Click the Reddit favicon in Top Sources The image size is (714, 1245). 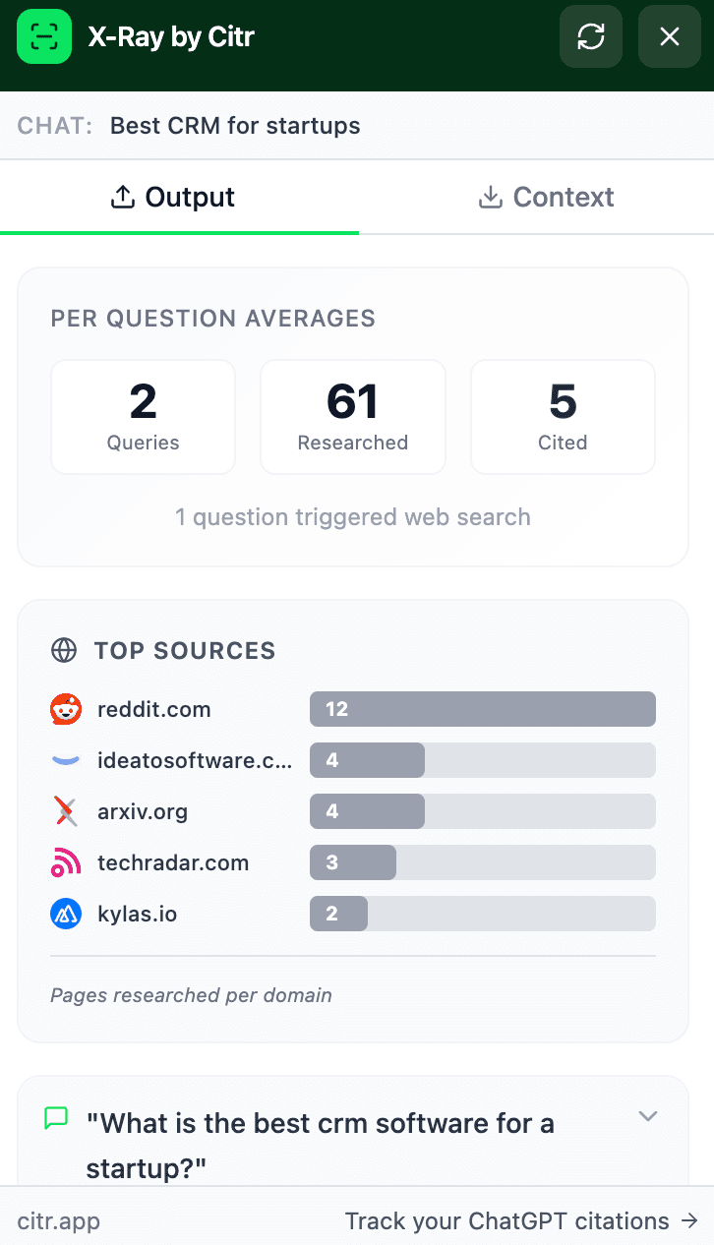click(66, 709)
